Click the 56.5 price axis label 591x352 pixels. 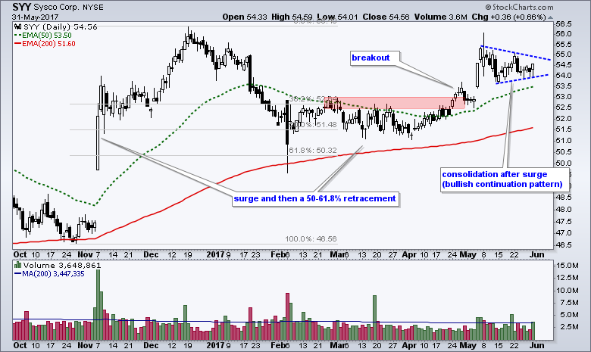pyautogui.click(x=564, y=24)
